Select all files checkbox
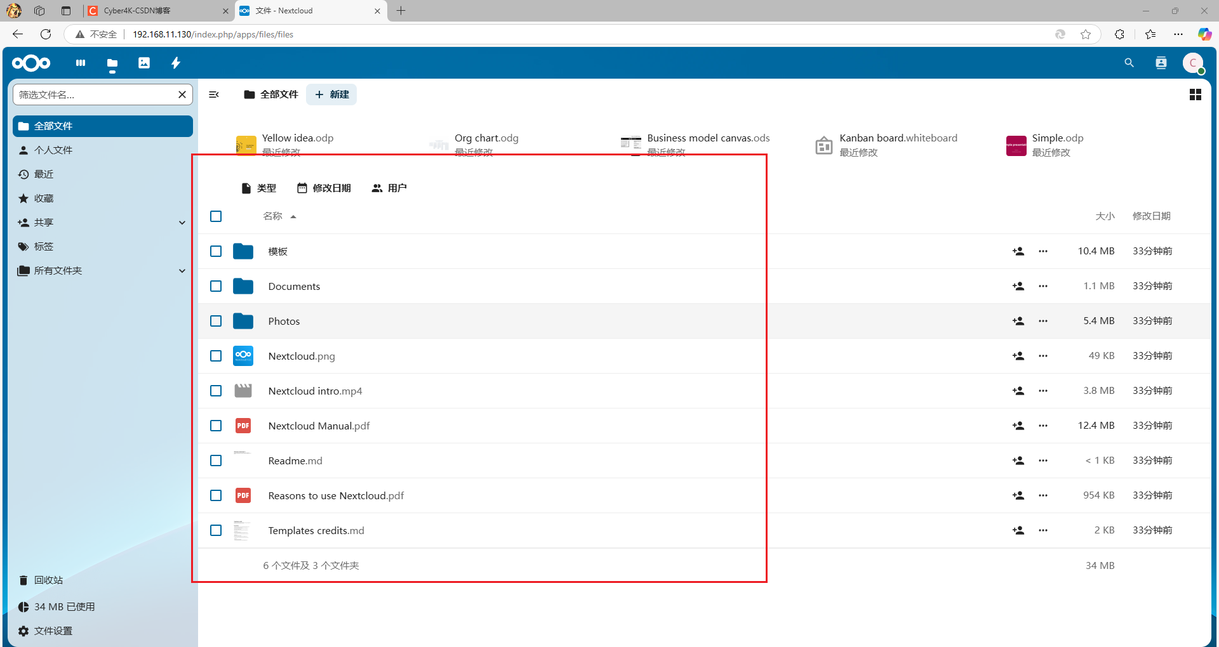Image resolution: width=1219 pixels, height=647 pixels. pos(216,216)
